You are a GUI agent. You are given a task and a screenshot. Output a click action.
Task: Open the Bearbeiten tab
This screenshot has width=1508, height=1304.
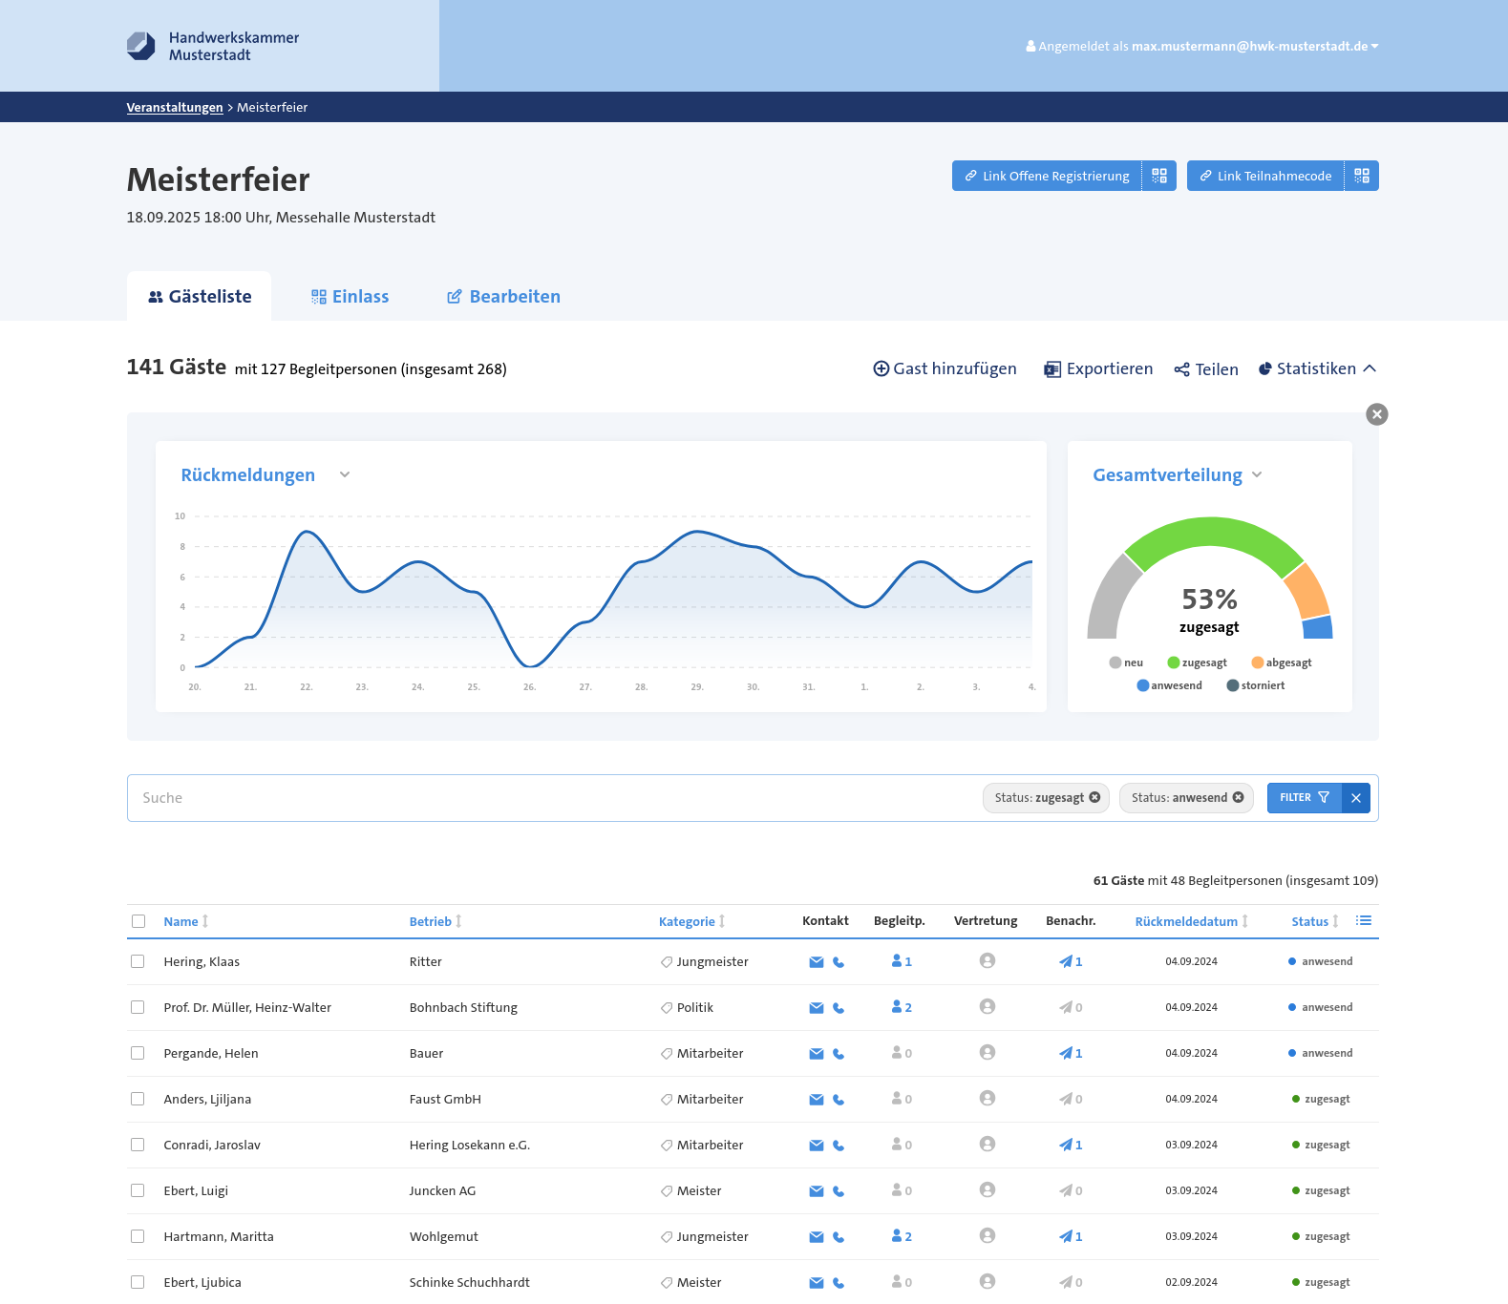(x=503, y=297)
